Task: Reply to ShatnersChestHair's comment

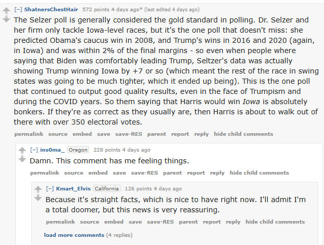Action: click(x=201, y=134)
